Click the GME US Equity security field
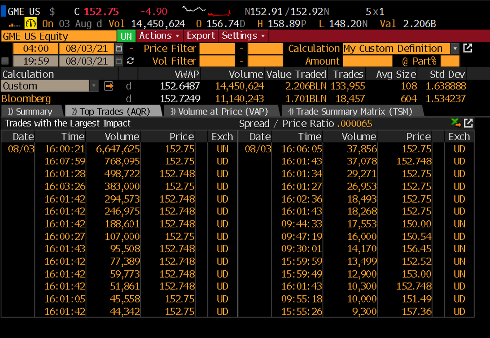The height and width of the screenshot is (338, 490). 59,36
